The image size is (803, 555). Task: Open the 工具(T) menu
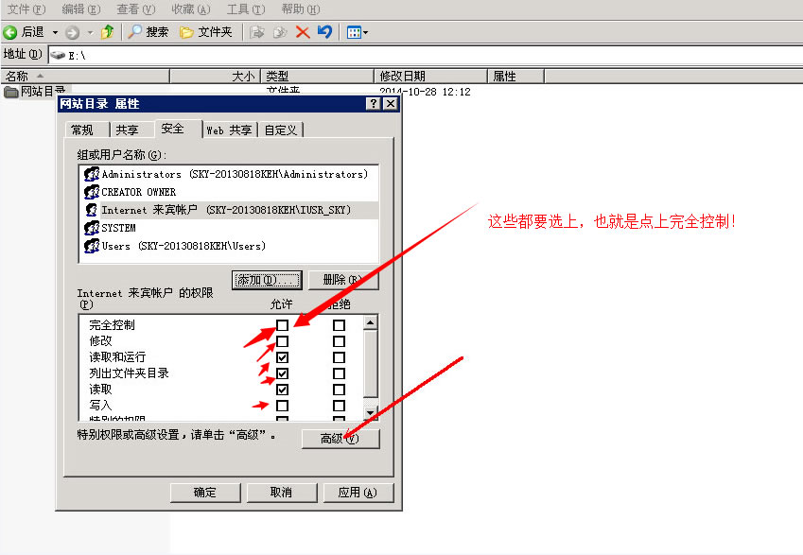(x=246, y=9)
